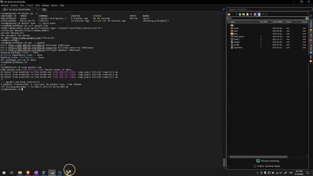Click the SFTP panel horizontal scrollbar
The height and width of the screenshot is (176, 313).
258,157
